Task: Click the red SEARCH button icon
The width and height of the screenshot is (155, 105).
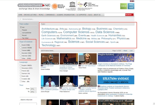Action: [x=129, y=15]
